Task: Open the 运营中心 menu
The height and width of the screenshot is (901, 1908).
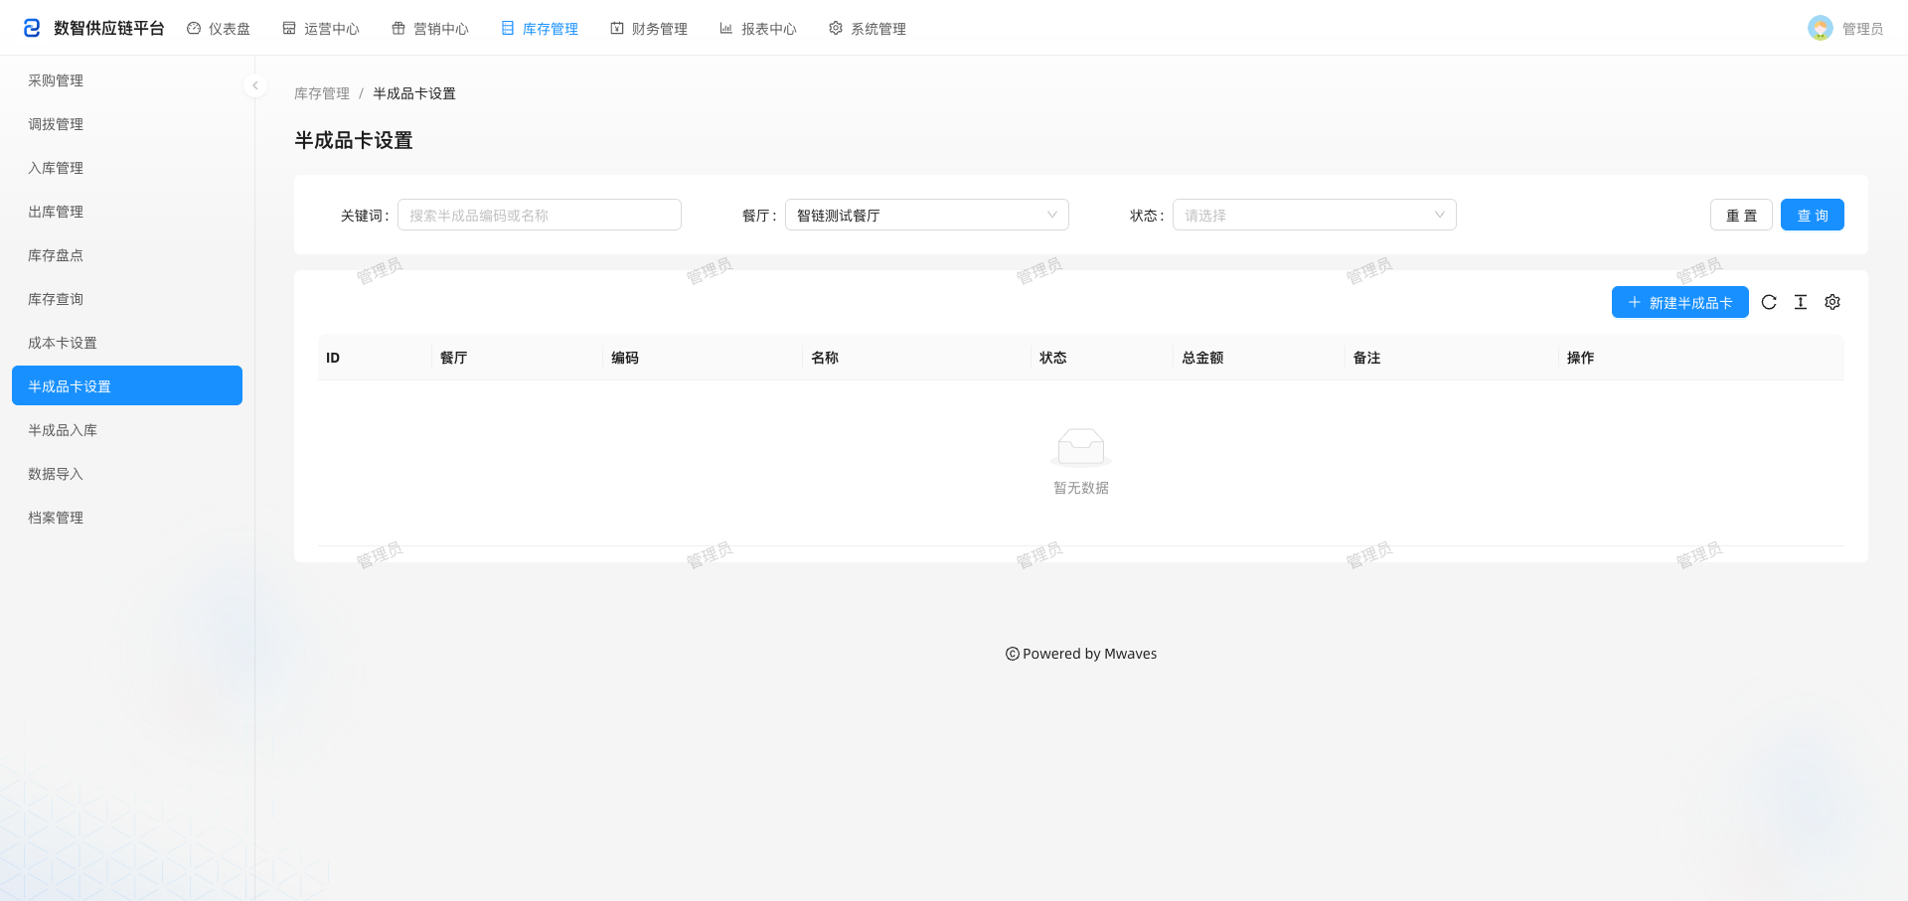Action: coord(321,29)
